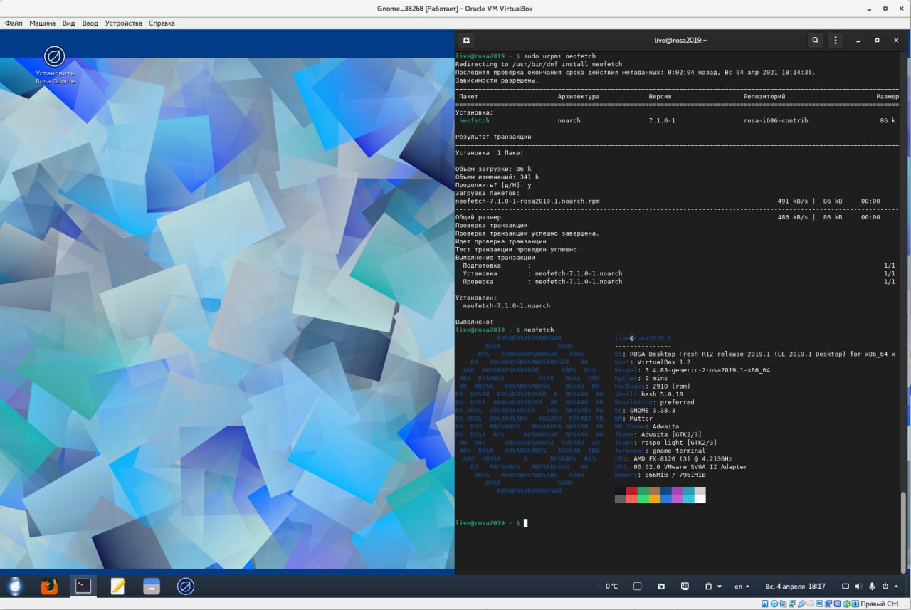Click the GPU: VMware SVGA II Adapter line
The width and height of the screenshot is (911, 610).
pos(680,467)
